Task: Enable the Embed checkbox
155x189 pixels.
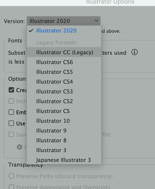Action: (x=11, y=112)
